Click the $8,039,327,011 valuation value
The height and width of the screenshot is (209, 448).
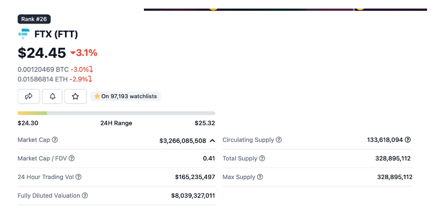pos(193,196)
